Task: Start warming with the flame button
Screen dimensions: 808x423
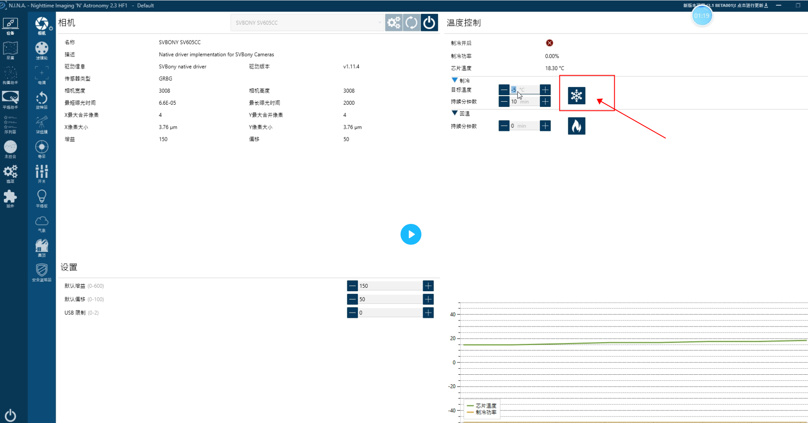Action: 576,126
